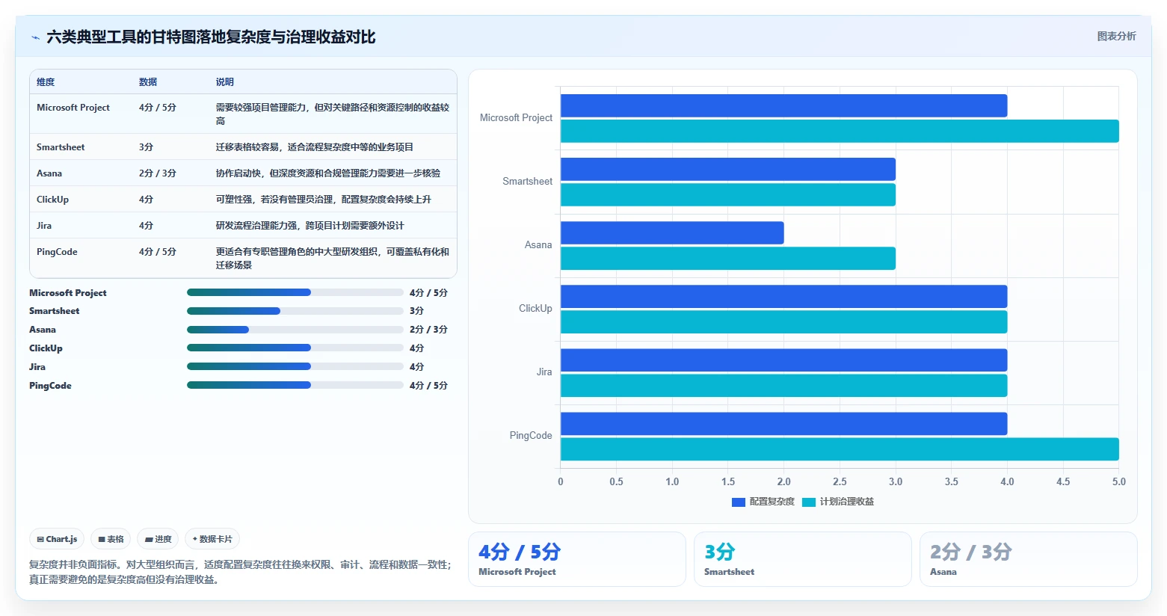Click the Microsoft Project progress bar
Image resolution: width=1167 pixels, height=616 pixels.
point(295,292)
